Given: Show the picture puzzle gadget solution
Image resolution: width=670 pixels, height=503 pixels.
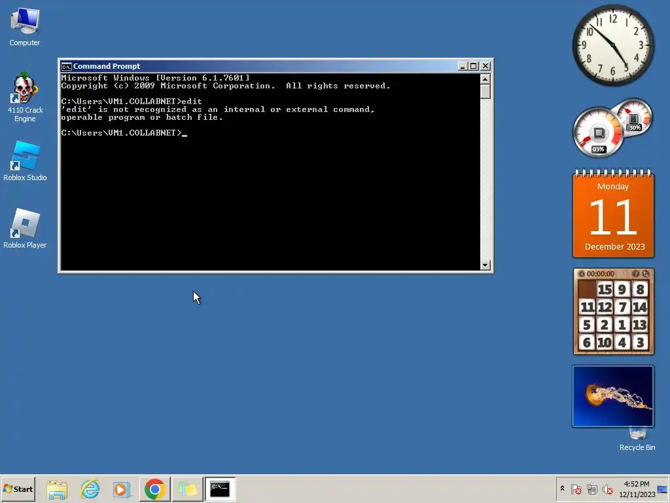Looking at the screenshot, I should [x=636, y=274].
